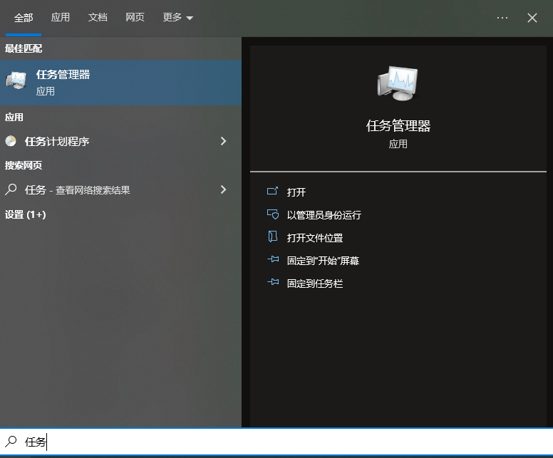The height and width of the screenshot is (458, 553).
Task: Choose 以管理员身份运行
Action: [324, 215]
